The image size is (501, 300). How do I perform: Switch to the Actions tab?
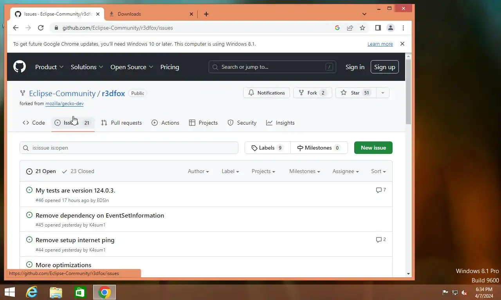click(165, 123)
